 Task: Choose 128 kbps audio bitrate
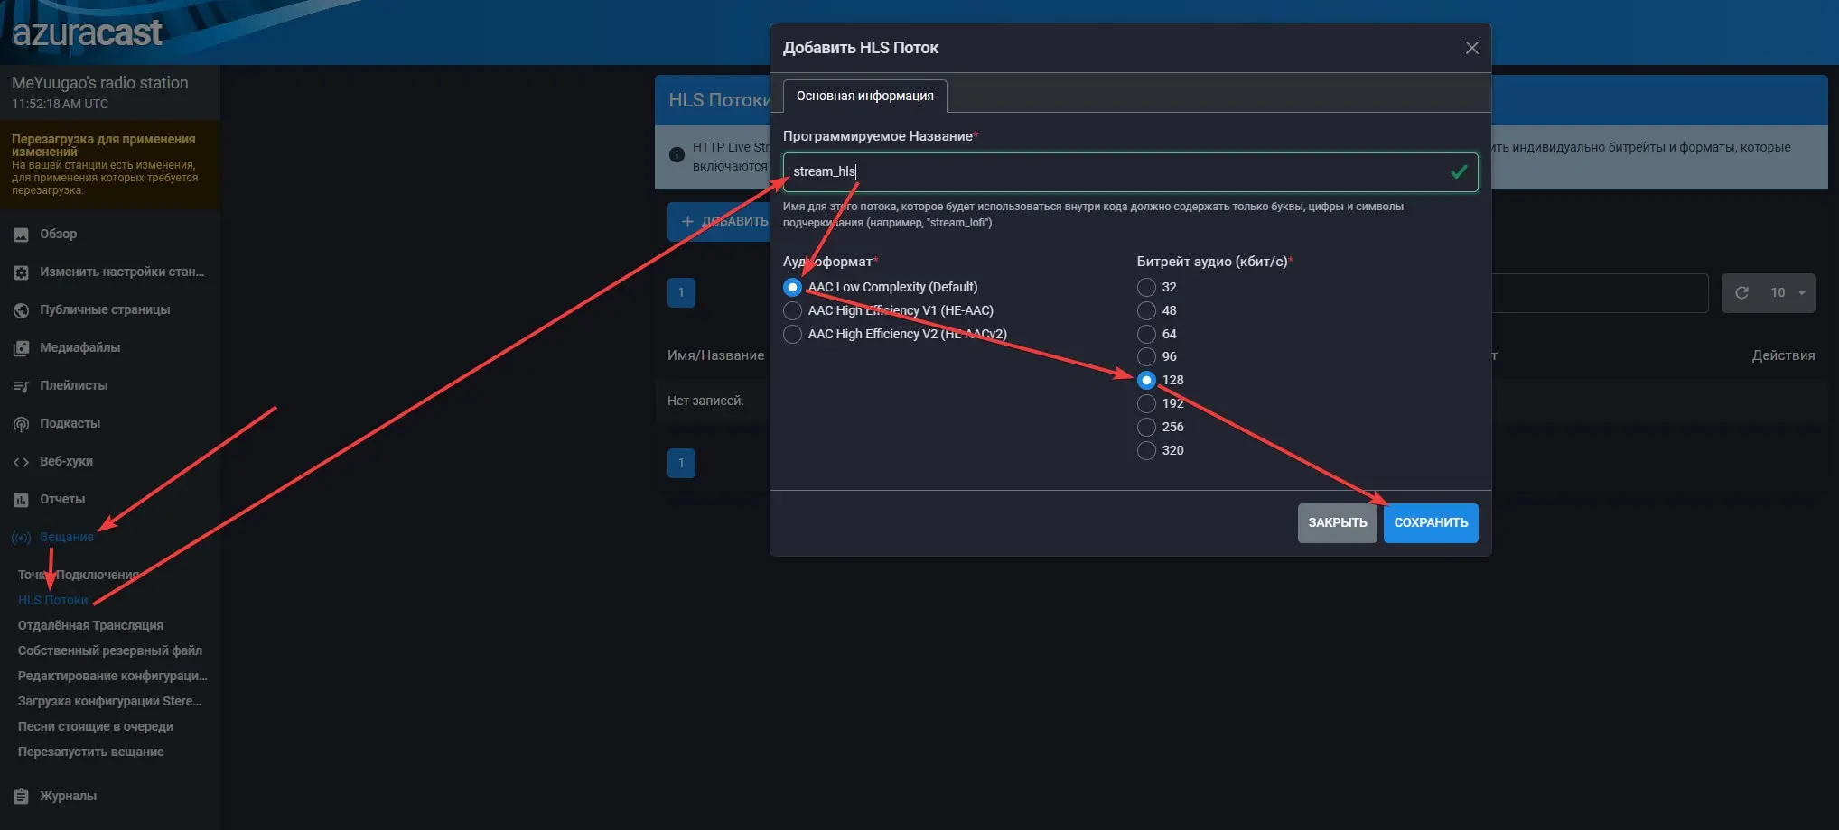pyautogui.click(x=1146, y=380)
